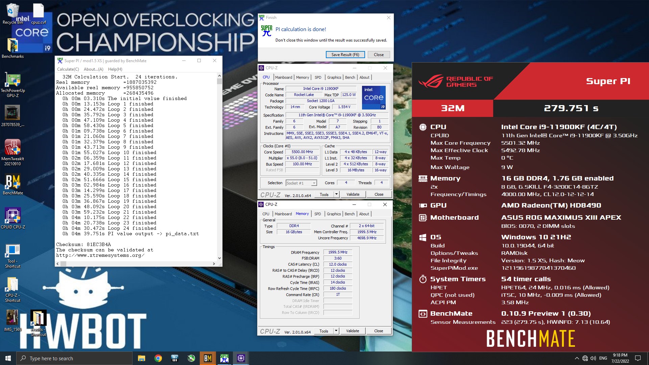Image resolution: width=649 pixels, height=365 pixels.
Task: Launch the BenchMate desktop shortcut
Action: 13,185
